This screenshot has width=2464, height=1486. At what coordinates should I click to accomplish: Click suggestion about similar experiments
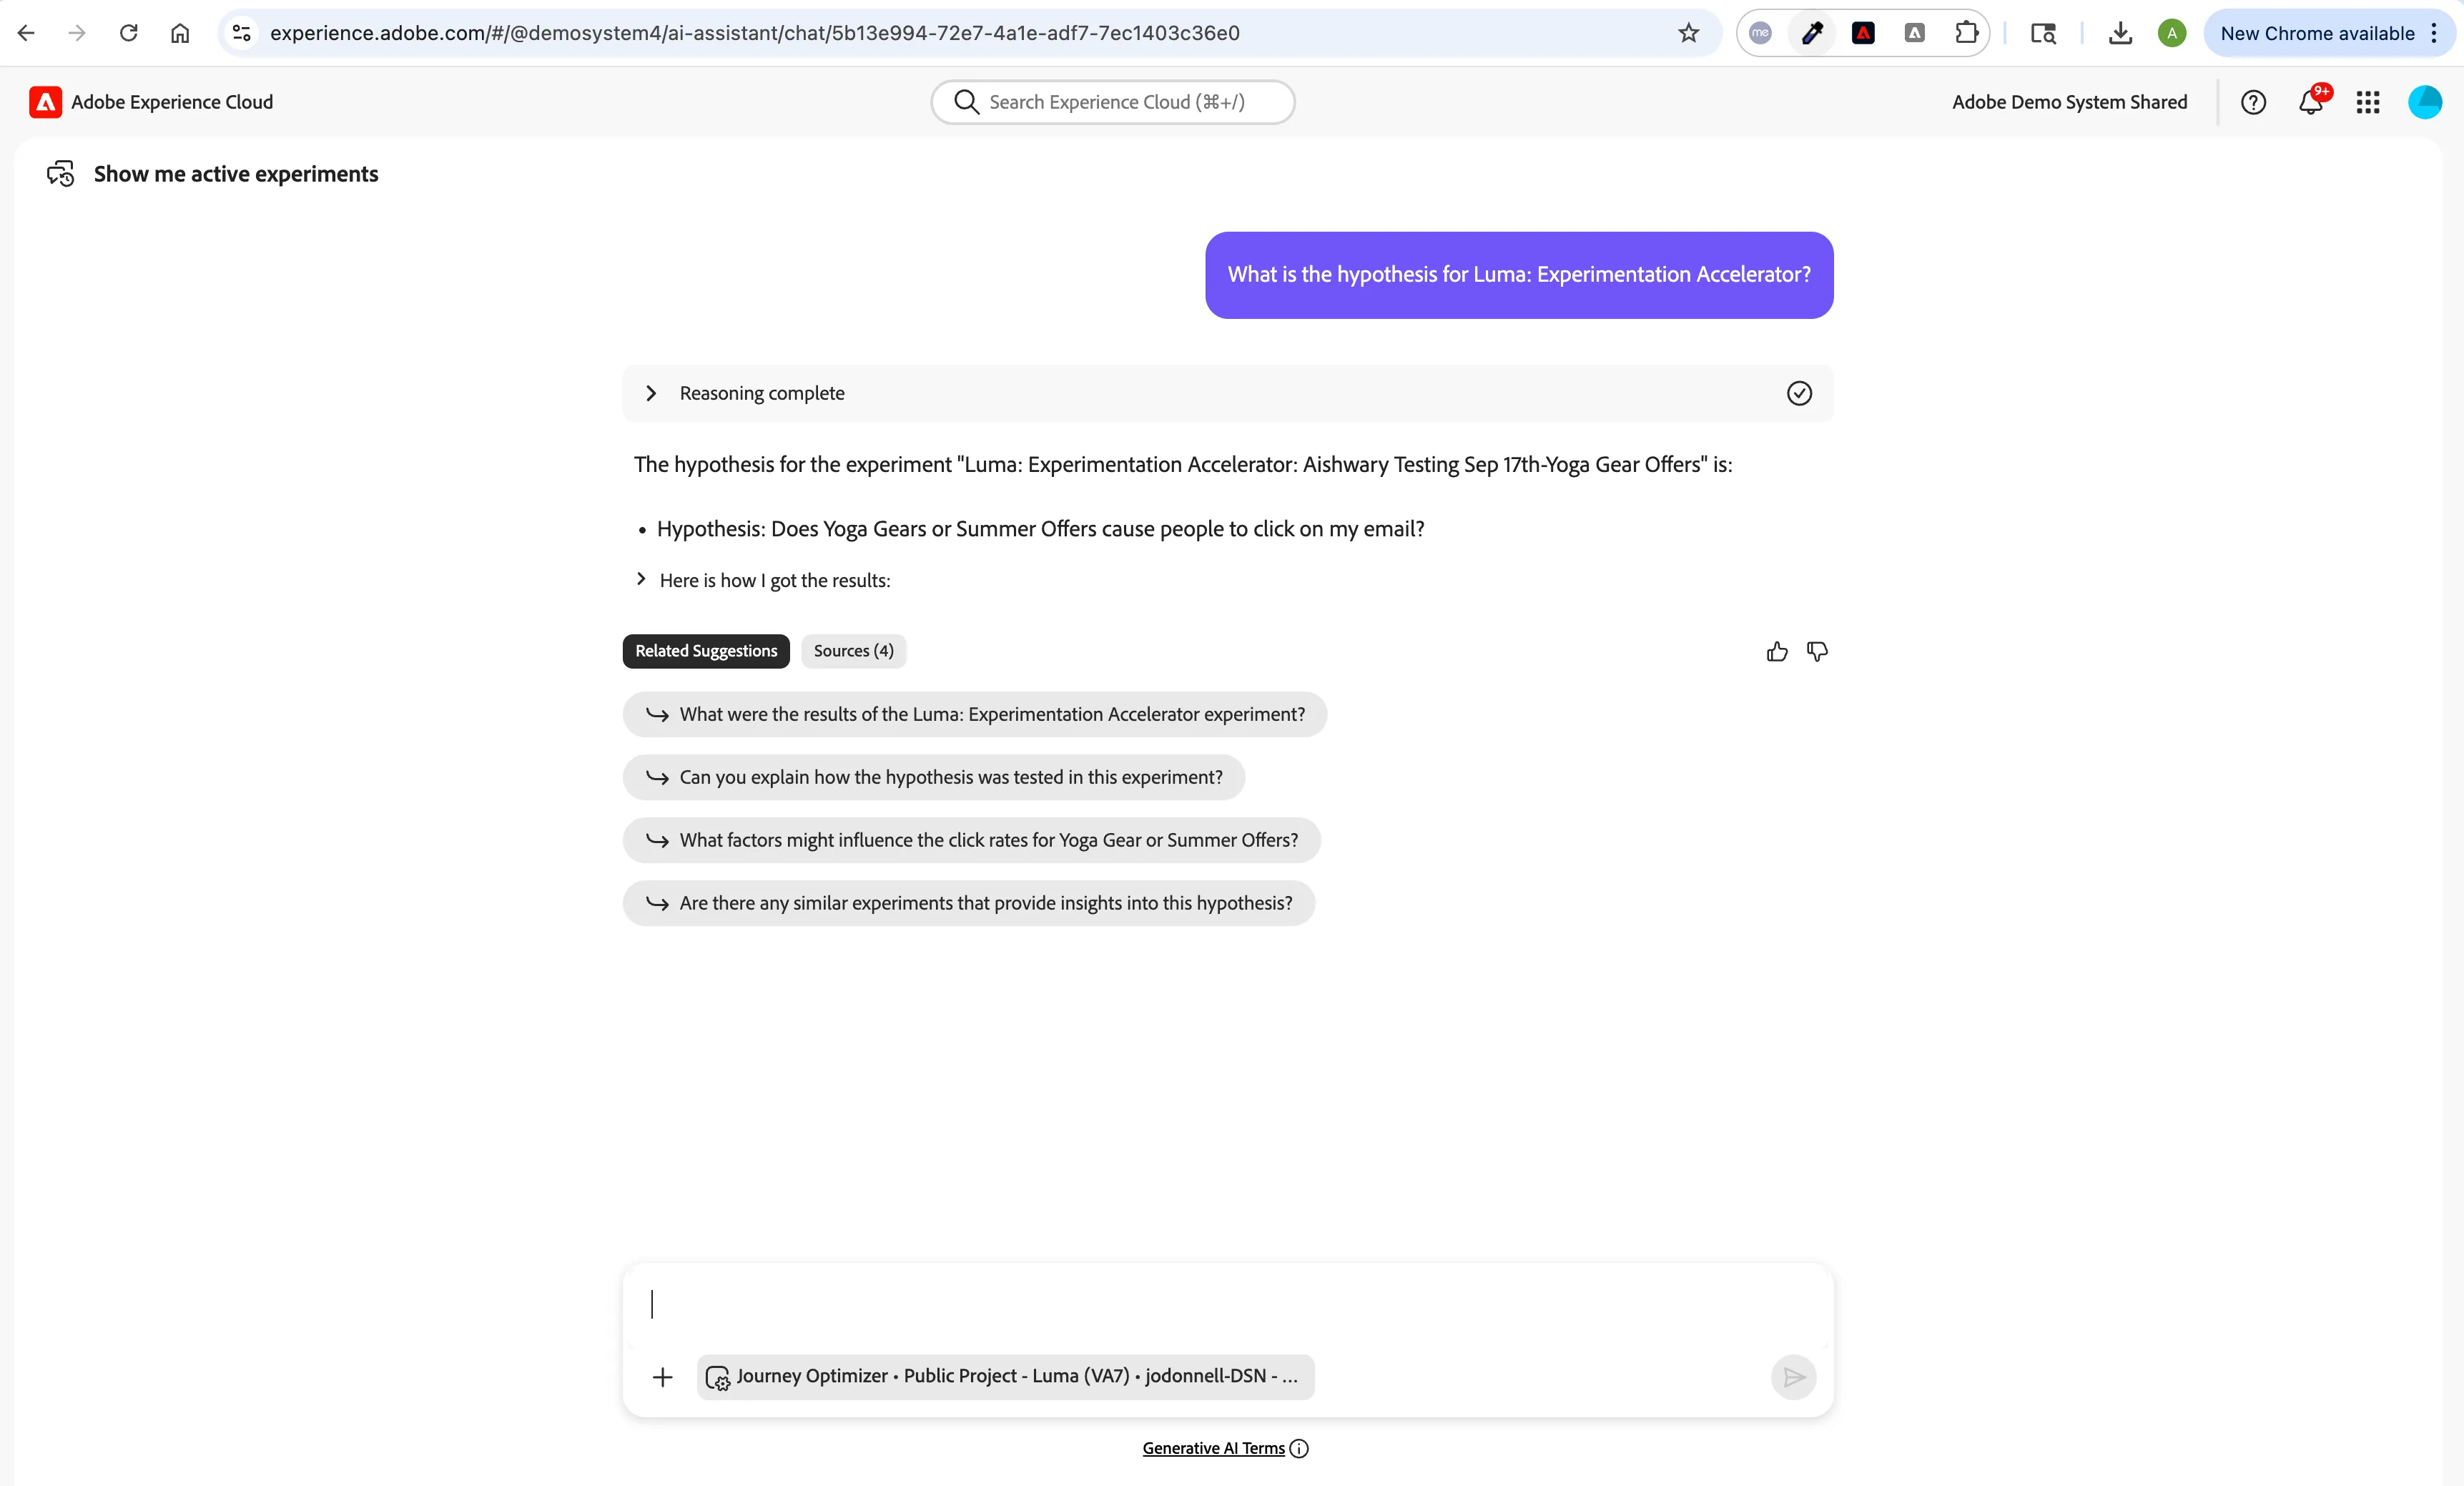coord(968,903)
